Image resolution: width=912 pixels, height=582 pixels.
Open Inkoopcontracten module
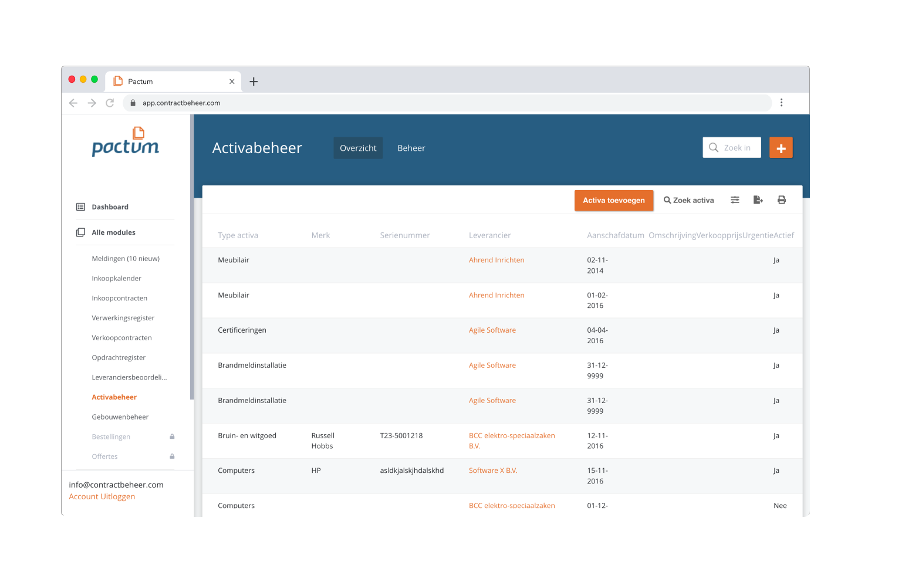pyautogui.click(x=120, y=298)
